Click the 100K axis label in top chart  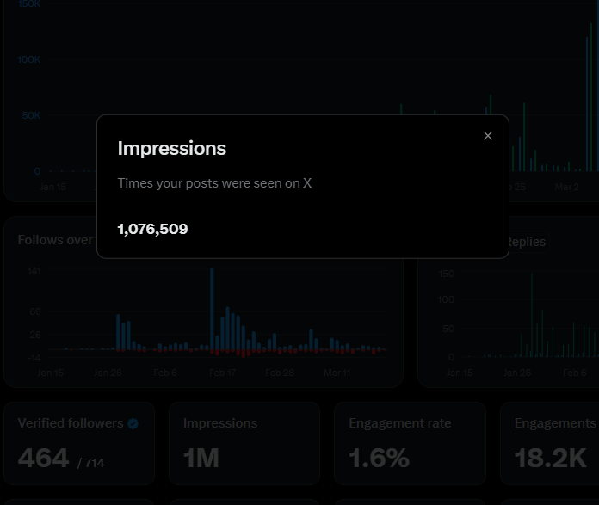[29, 59]
